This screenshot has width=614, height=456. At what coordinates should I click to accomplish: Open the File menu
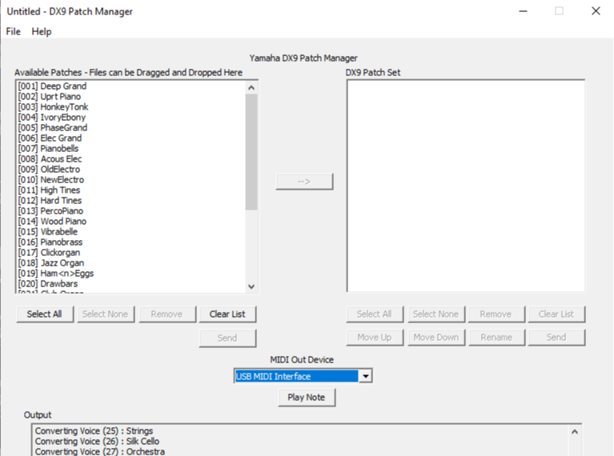point(13,31)
